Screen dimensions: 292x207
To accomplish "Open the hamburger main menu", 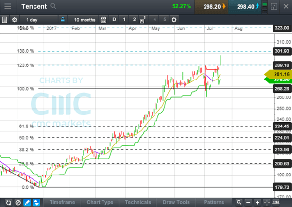I will click(8, 6).
